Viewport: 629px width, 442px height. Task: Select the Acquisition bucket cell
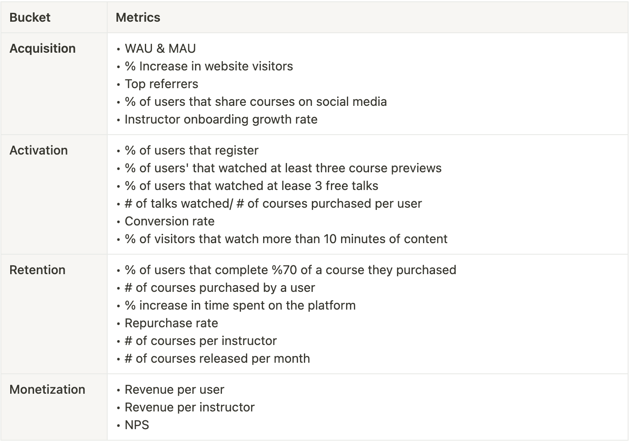(43, 49)
